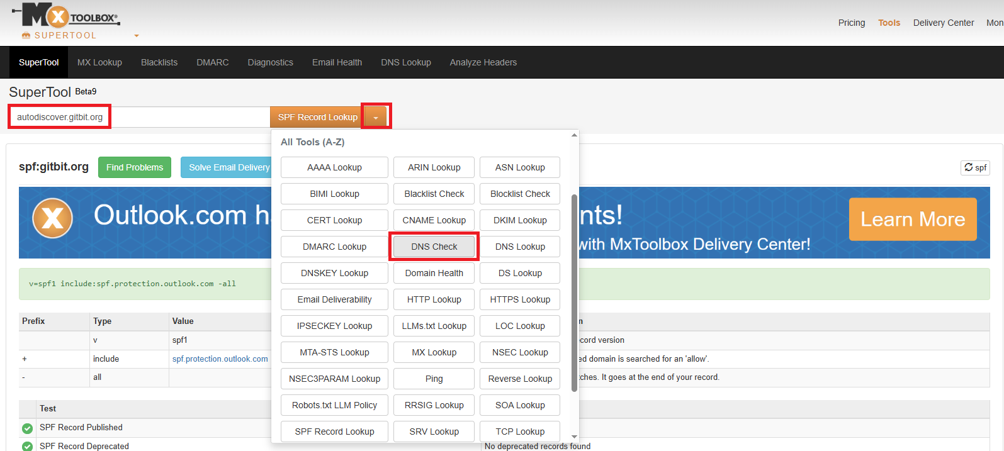Viewport: 1004px width, 451px height.
Task: Focus the domain input containing autodiscover.gitbit.org
Action: [140, 117]
